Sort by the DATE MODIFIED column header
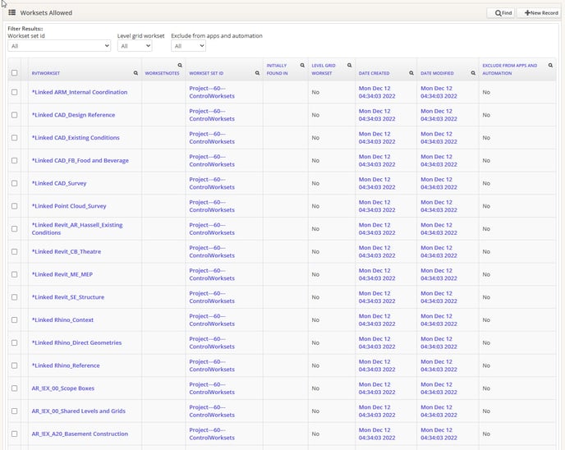The width and height of the screenshot is (565, 450). coord(437,73)
